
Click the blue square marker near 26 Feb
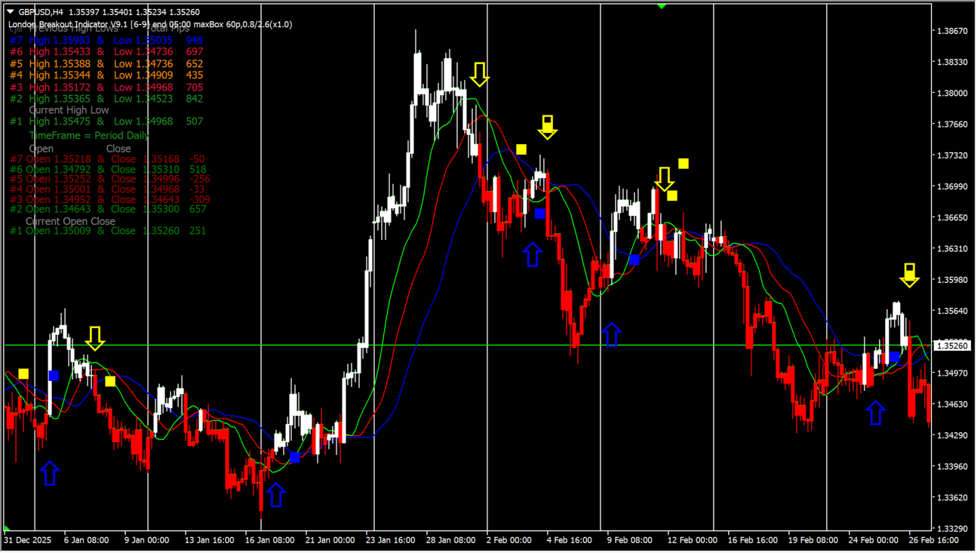pyautogui.click(x=894, y=357)
